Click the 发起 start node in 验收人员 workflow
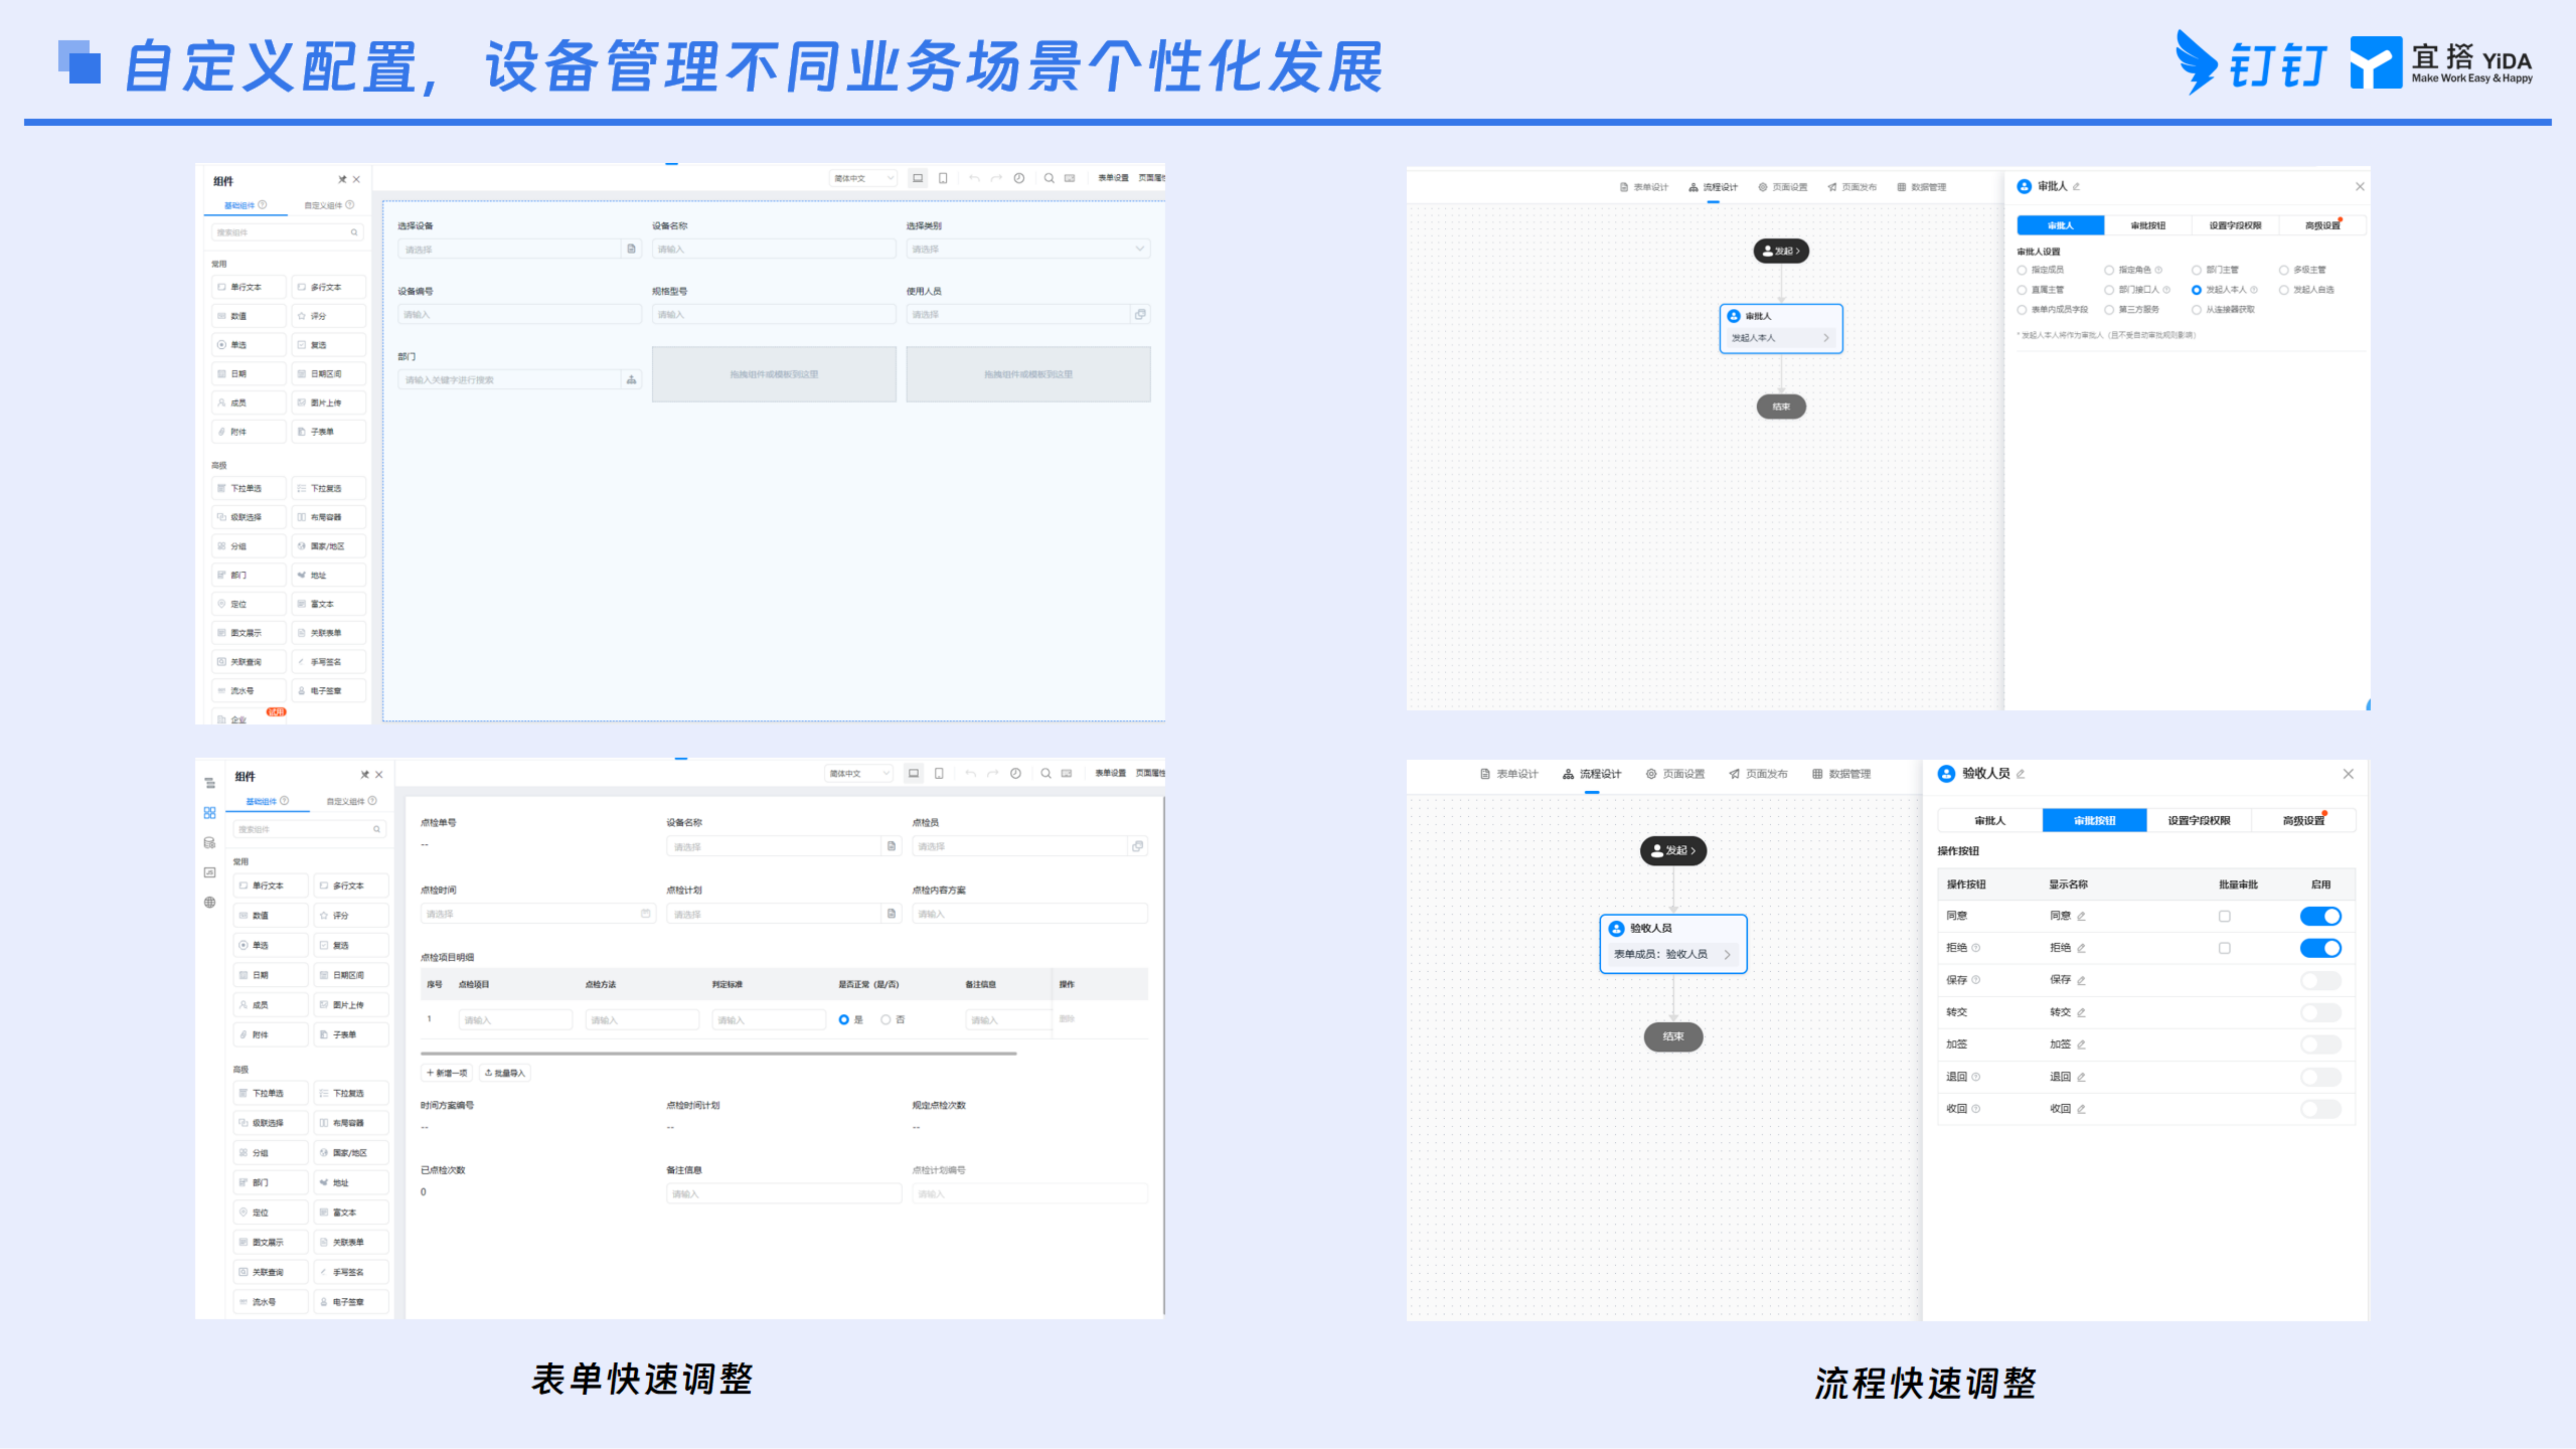The height and width of the screenshot is (1449, 2576). [1674, 851]
